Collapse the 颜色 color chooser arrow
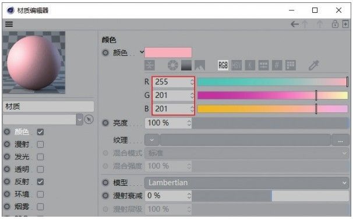This screenshot has width=353, height=219. tap(142, 52)
